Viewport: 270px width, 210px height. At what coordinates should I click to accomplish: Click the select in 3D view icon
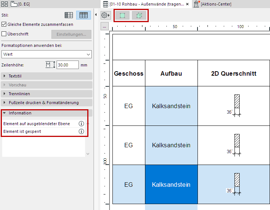[139, 16]
